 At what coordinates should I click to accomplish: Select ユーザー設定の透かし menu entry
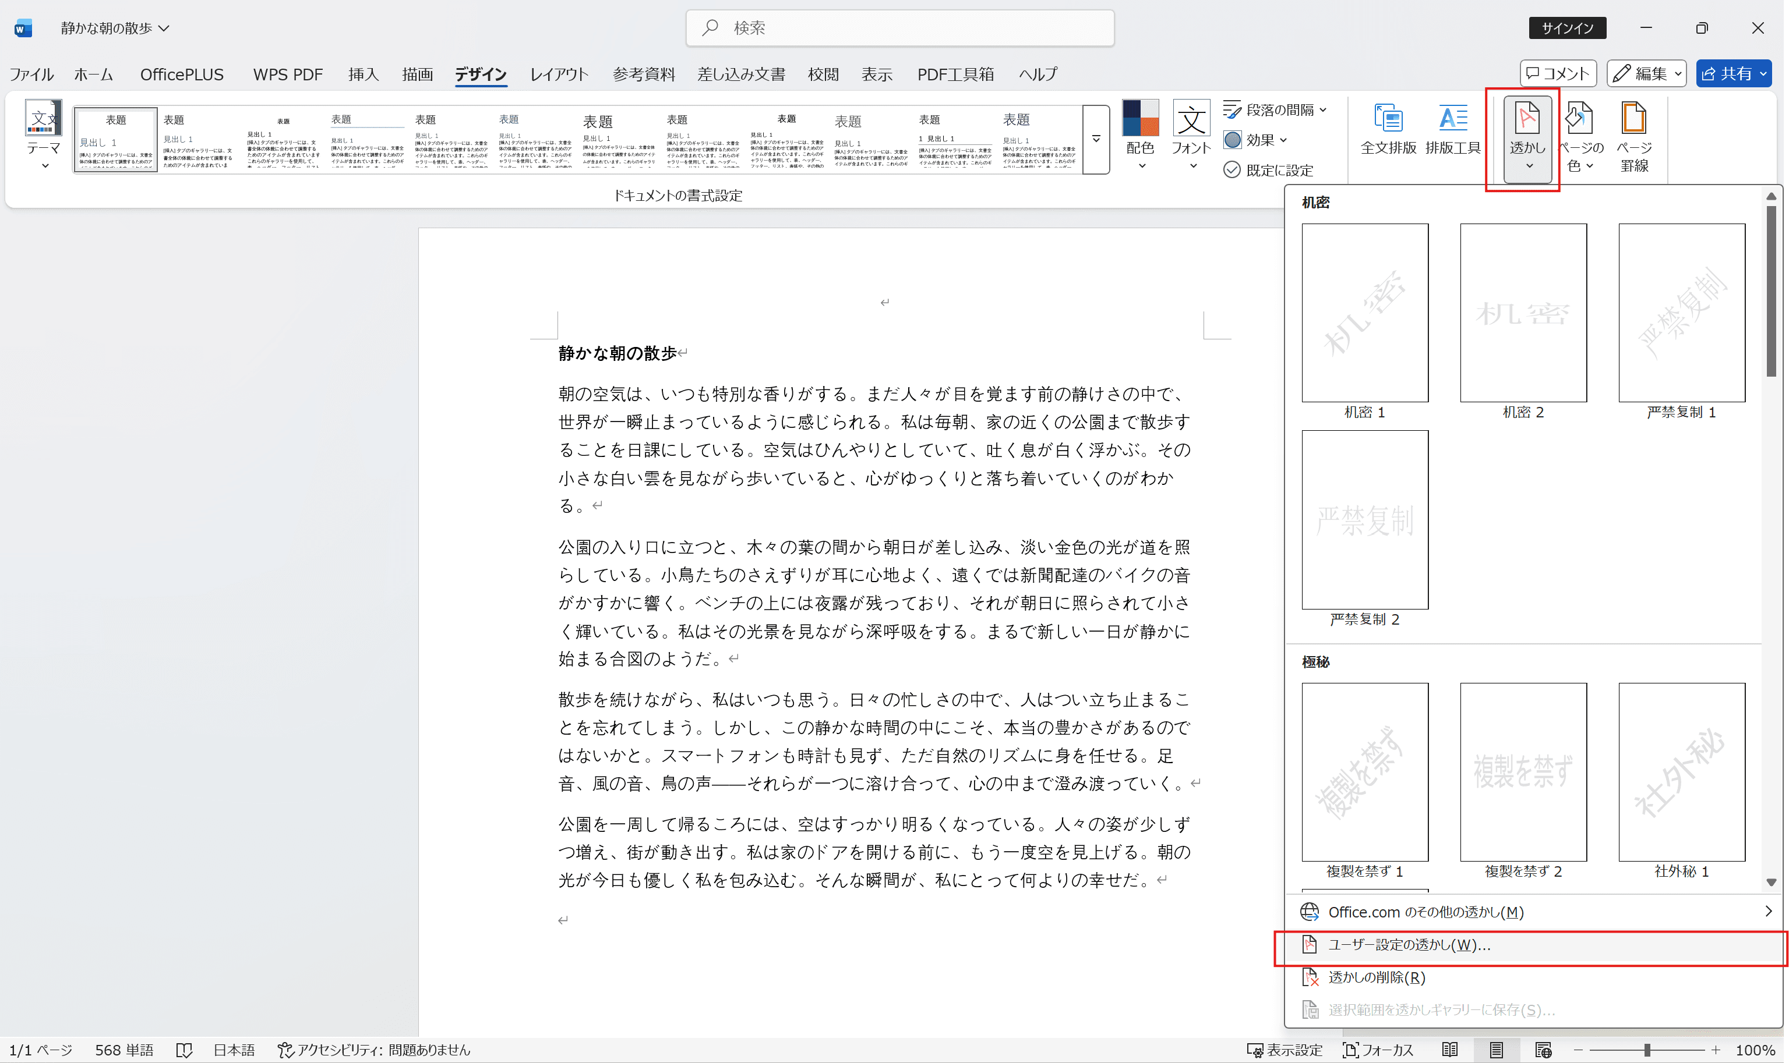pos(1407,944)
